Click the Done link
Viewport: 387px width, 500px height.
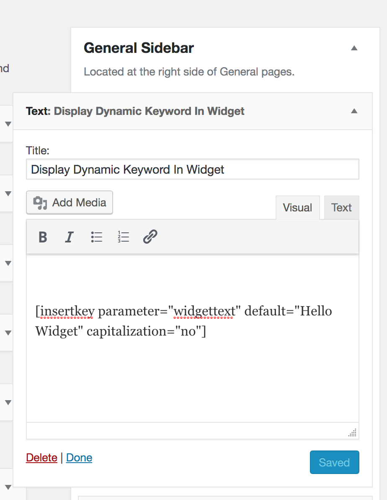[x=79, y=458]
